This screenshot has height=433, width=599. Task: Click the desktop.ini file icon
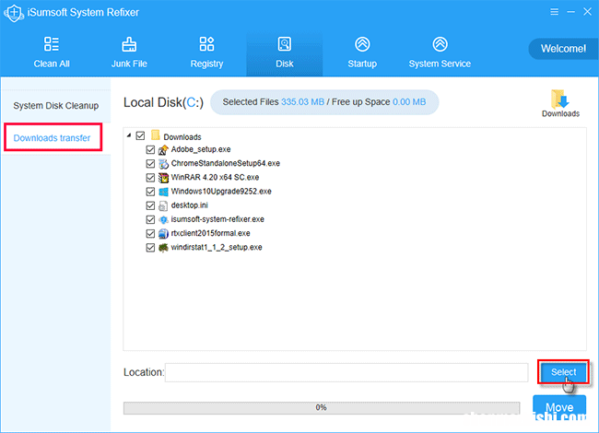(x=163, y=205)
